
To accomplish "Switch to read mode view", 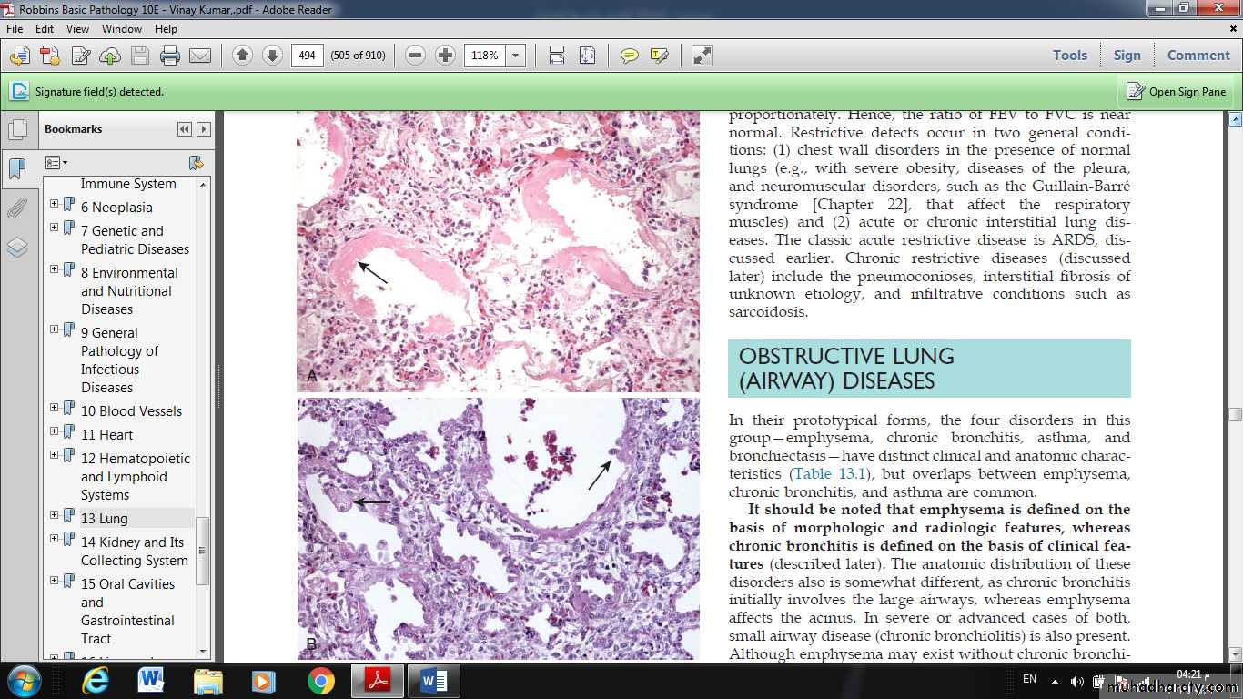I will pos(702,56).
